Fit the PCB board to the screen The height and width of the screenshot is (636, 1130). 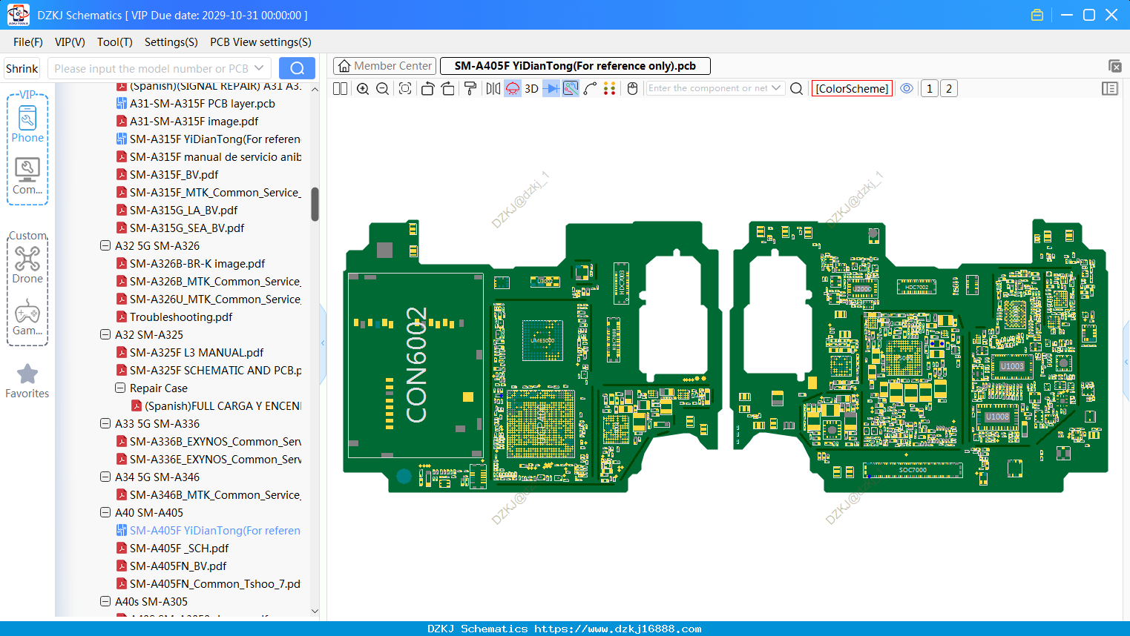(x=405, y=88)
